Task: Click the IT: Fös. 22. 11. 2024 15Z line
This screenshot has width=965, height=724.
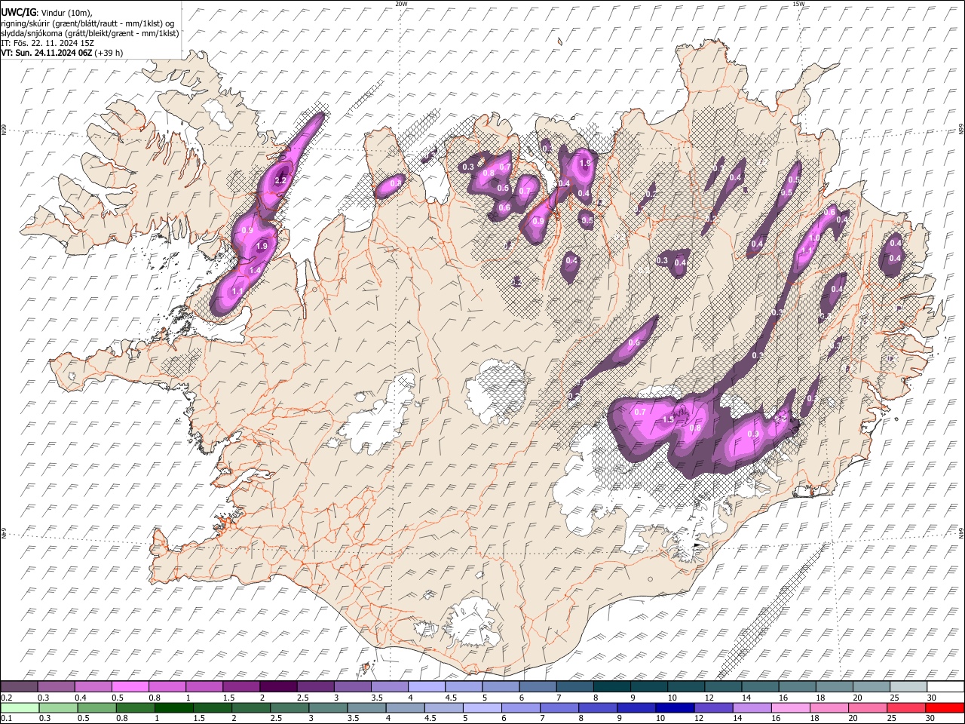Action: pyautogui.click(x=47, y=43)
